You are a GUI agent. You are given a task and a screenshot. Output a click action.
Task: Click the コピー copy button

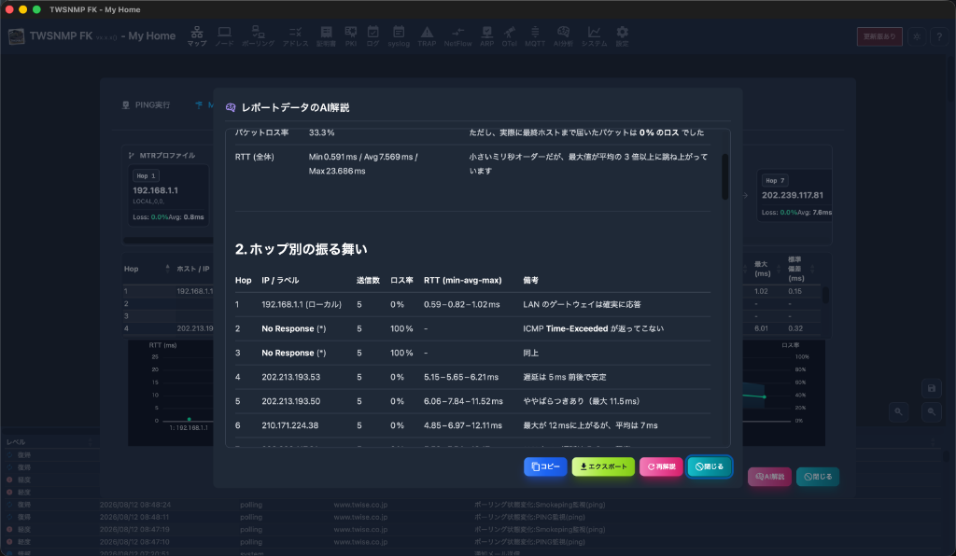coord(545,466)
